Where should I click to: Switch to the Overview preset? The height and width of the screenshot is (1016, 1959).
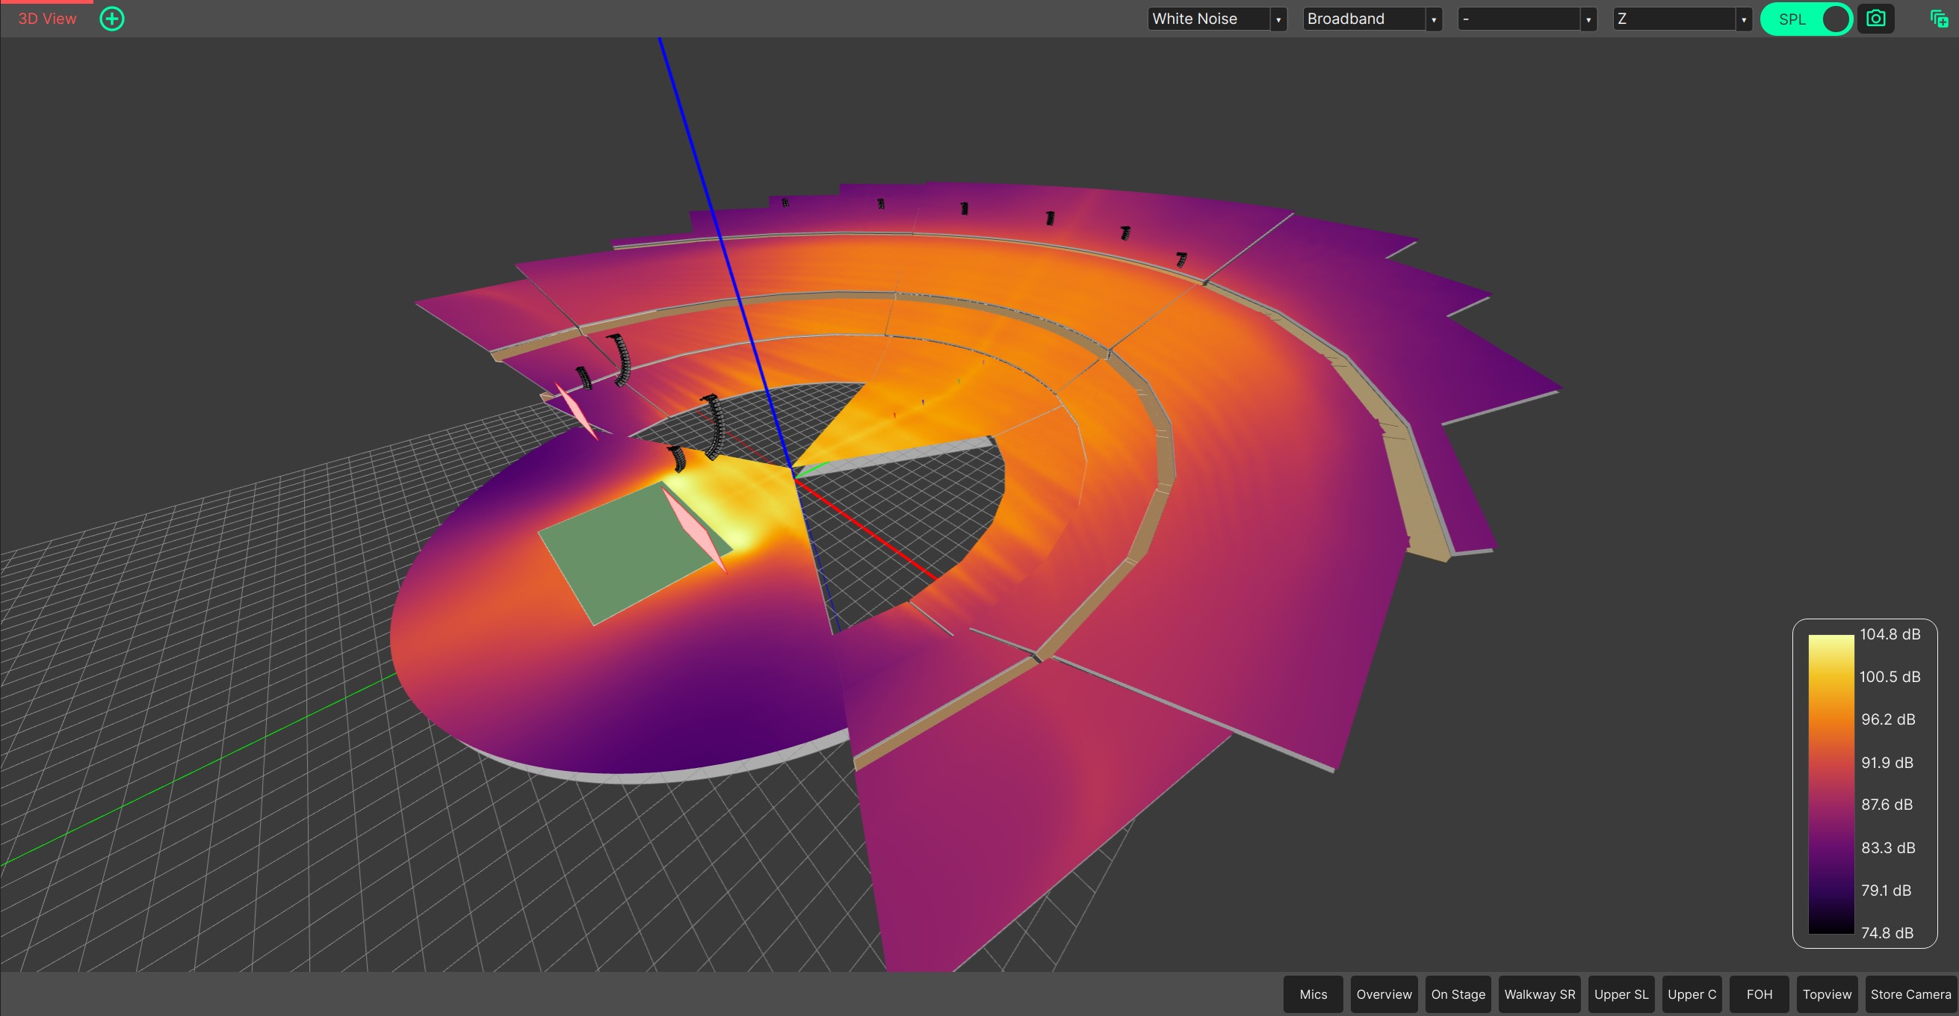pos(1384,994)
